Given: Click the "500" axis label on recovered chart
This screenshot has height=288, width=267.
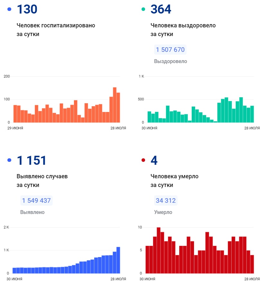Looking at the screenshot, I should 141,99.
